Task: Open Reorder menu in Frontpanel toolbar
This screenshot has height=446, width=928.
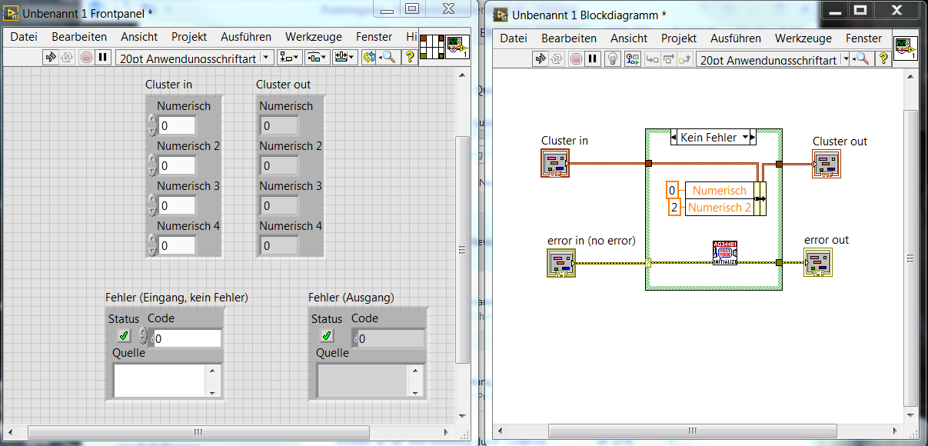Action: pos(369,57)
